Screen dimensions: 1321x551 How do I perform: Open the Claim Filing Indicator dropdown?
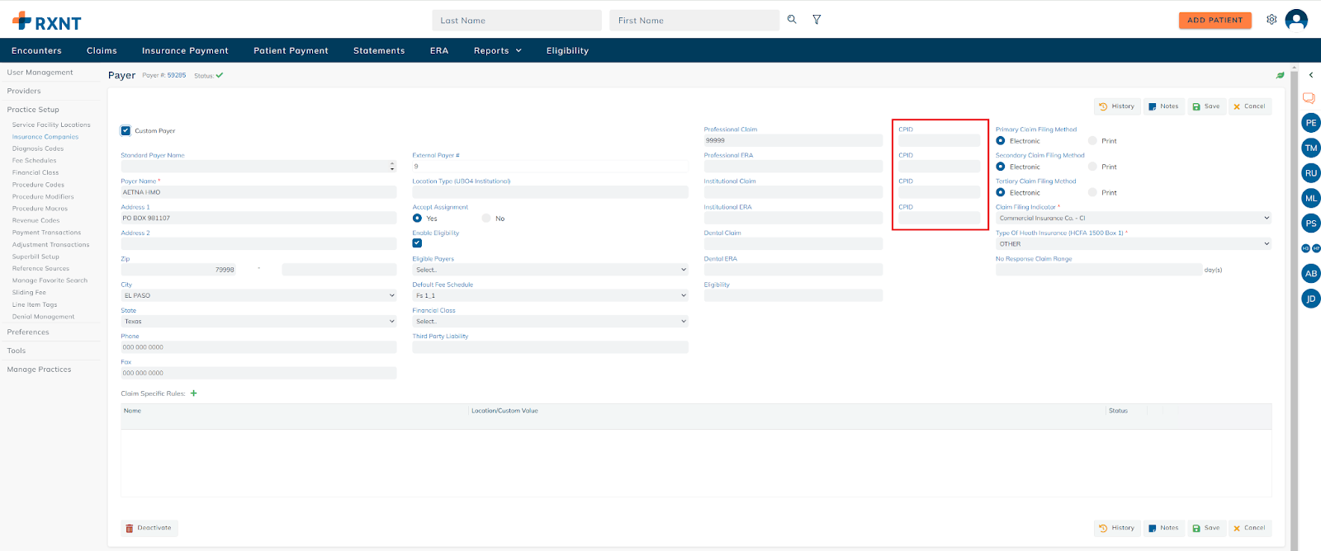pos(1134,219)
